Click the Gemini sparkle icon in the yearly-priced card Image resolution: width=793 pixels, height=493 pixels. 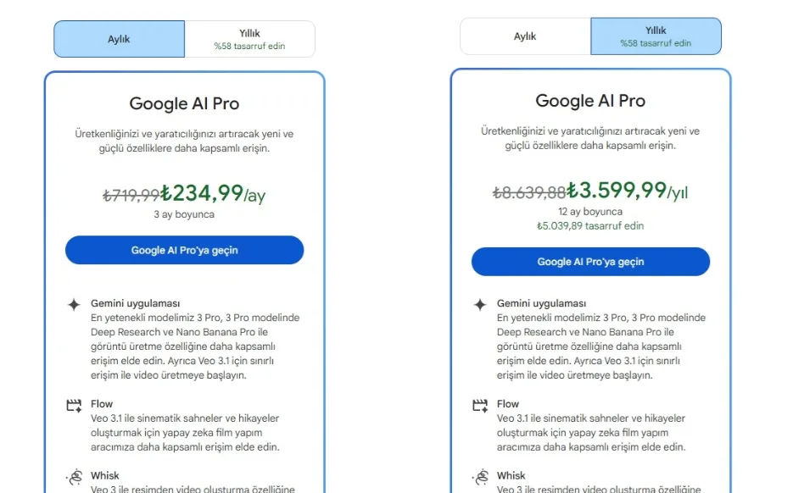480,304
